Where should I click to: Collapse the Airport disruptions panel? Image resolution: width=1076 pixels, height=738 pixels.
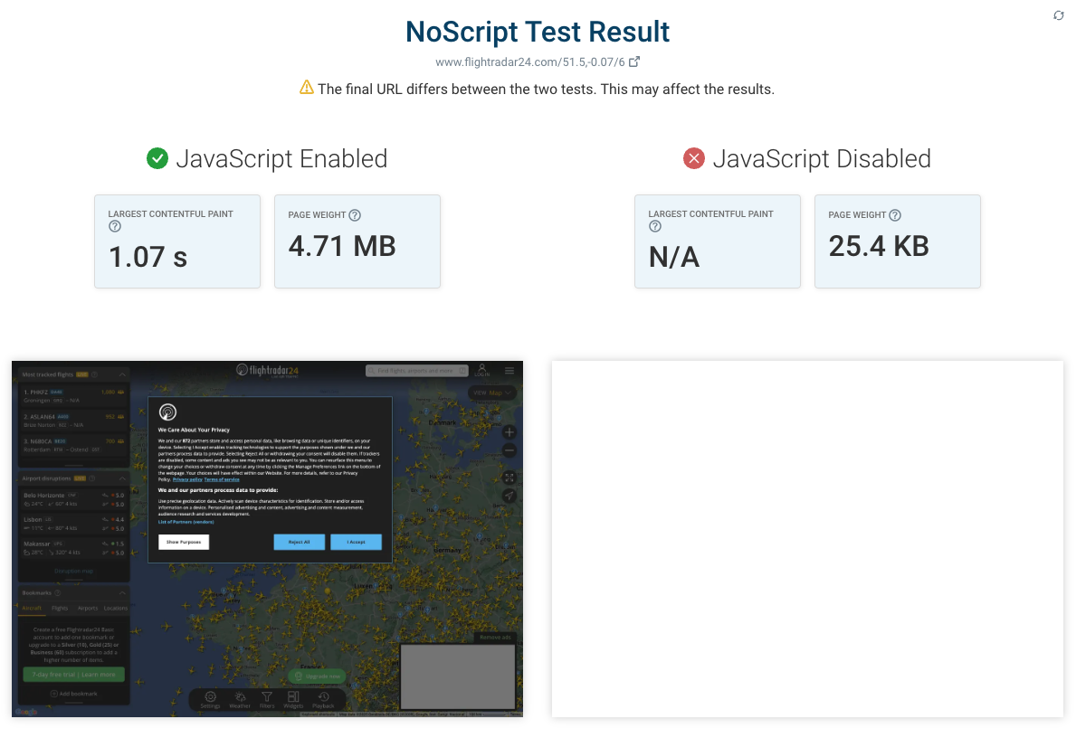pos(122,478)
